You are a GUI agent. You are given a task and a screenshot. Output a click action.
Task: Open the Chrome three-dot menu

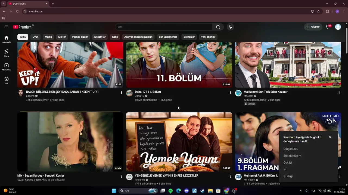coord(344,11)
